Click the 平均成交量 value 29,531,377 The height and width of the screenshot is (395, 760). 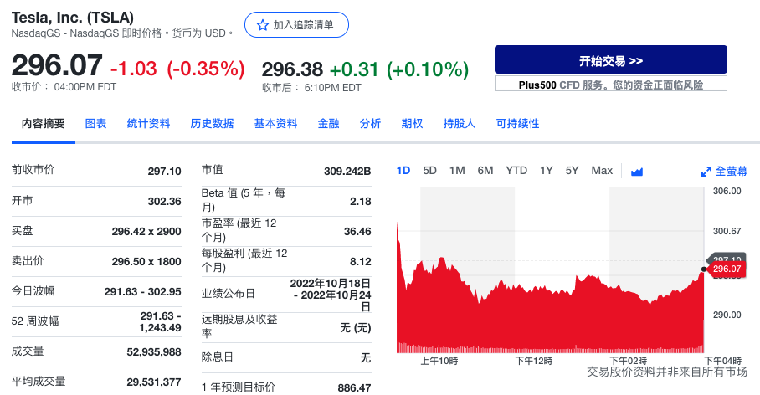pos(154,382)
